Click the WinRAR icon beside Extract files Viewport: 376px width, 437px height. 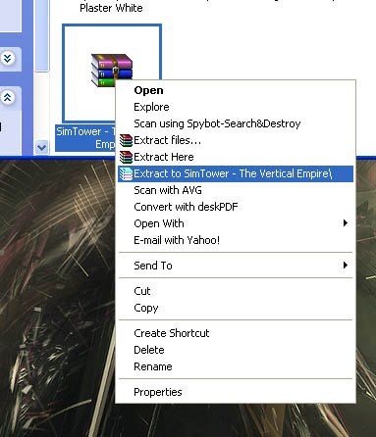pos(126,140)
